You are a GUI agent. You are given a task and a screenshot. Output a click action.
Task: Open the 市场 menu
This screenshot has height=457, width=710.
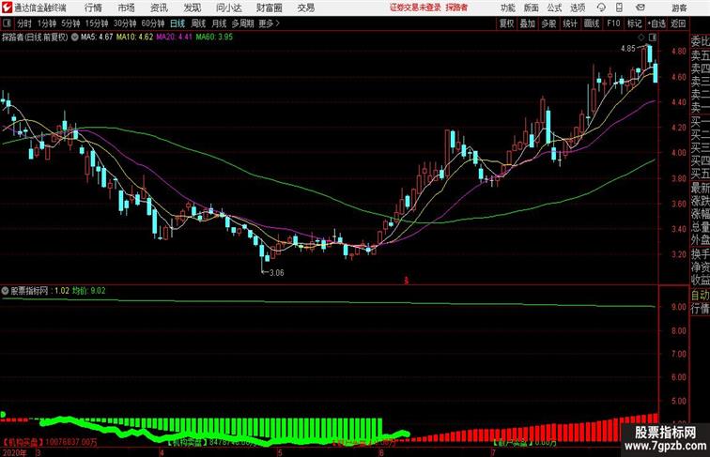coord(126,8)
